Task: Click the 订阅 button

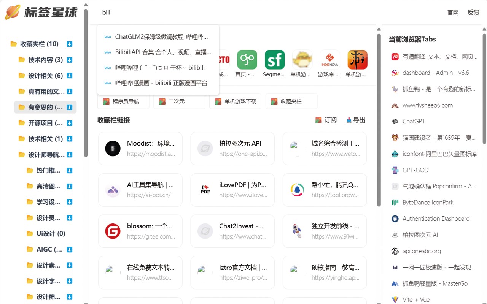Action: pyautogui.click(x=326, y=120)
